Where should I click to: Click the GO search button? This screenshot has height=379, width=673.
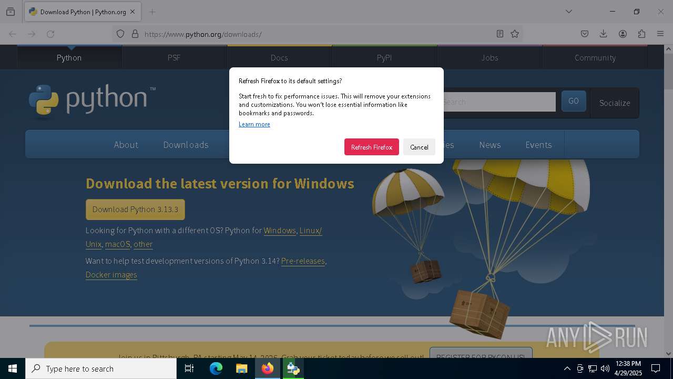pyautogui.click(x=574, y=101)
